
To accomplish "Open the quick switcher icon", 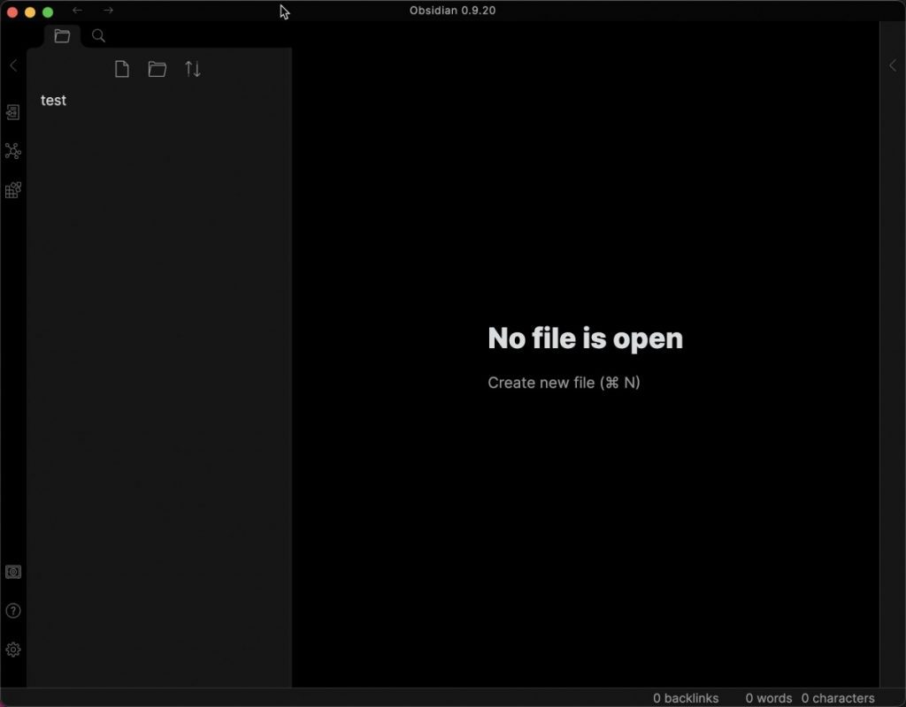I will tap(12, 112).
